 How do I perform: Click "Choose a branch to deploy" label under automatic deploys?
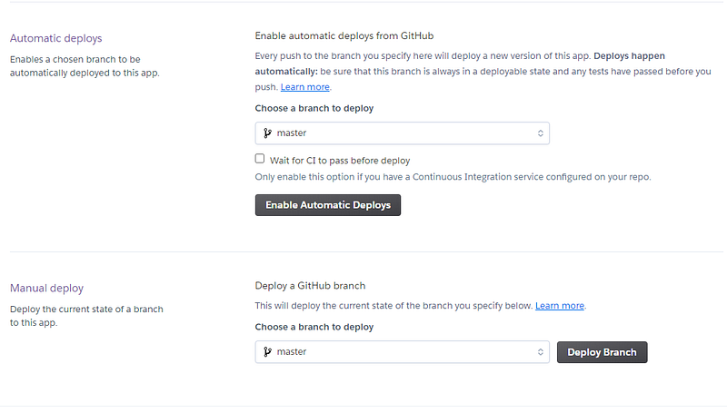click(x=314, y=108)
